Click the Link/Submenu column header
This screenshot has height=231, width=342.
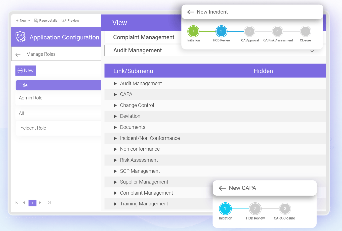point(133,71)
